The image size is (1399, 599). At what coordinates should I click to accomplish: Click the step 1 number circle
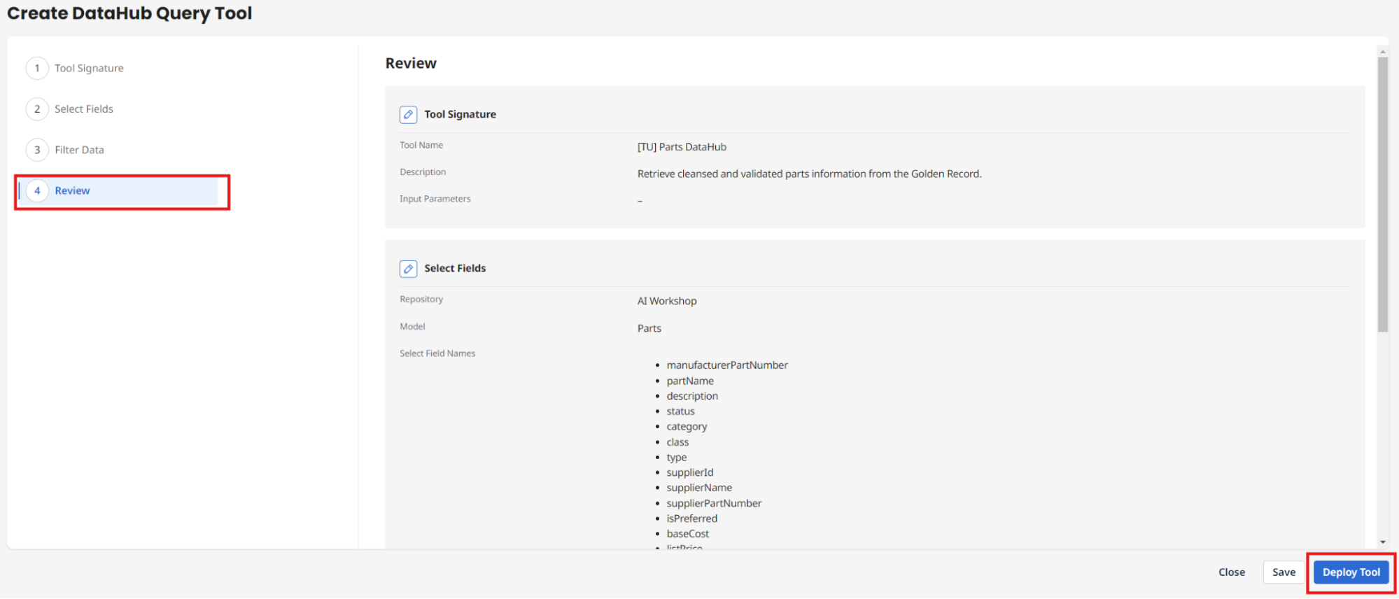(x=37, y=69)
